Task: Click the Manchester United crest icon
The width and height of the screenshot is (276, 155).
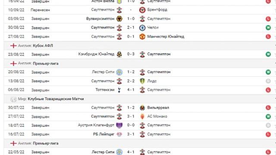Action: 142,37
